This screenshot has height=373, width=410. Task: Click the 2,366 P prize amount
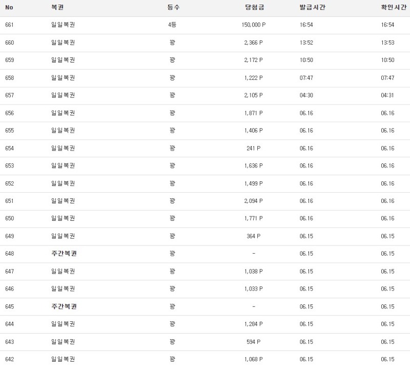[x=254, y=43]
